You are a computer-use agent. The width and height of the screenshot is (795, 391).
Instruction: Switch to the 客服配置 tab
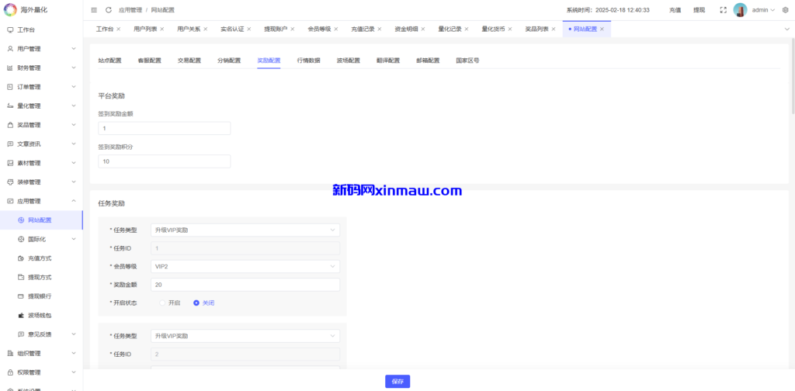tap(149, 61)
